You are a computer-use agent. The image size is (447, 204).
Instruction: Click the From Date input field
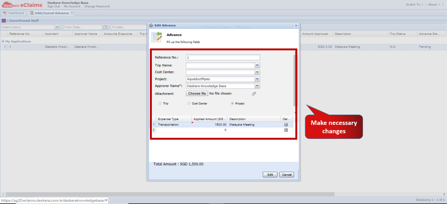tap(83, 27)
